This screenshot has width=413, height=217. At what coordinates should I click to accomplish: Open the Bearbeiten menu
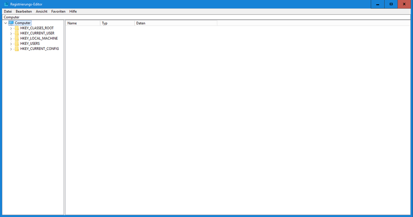point(24,12)
